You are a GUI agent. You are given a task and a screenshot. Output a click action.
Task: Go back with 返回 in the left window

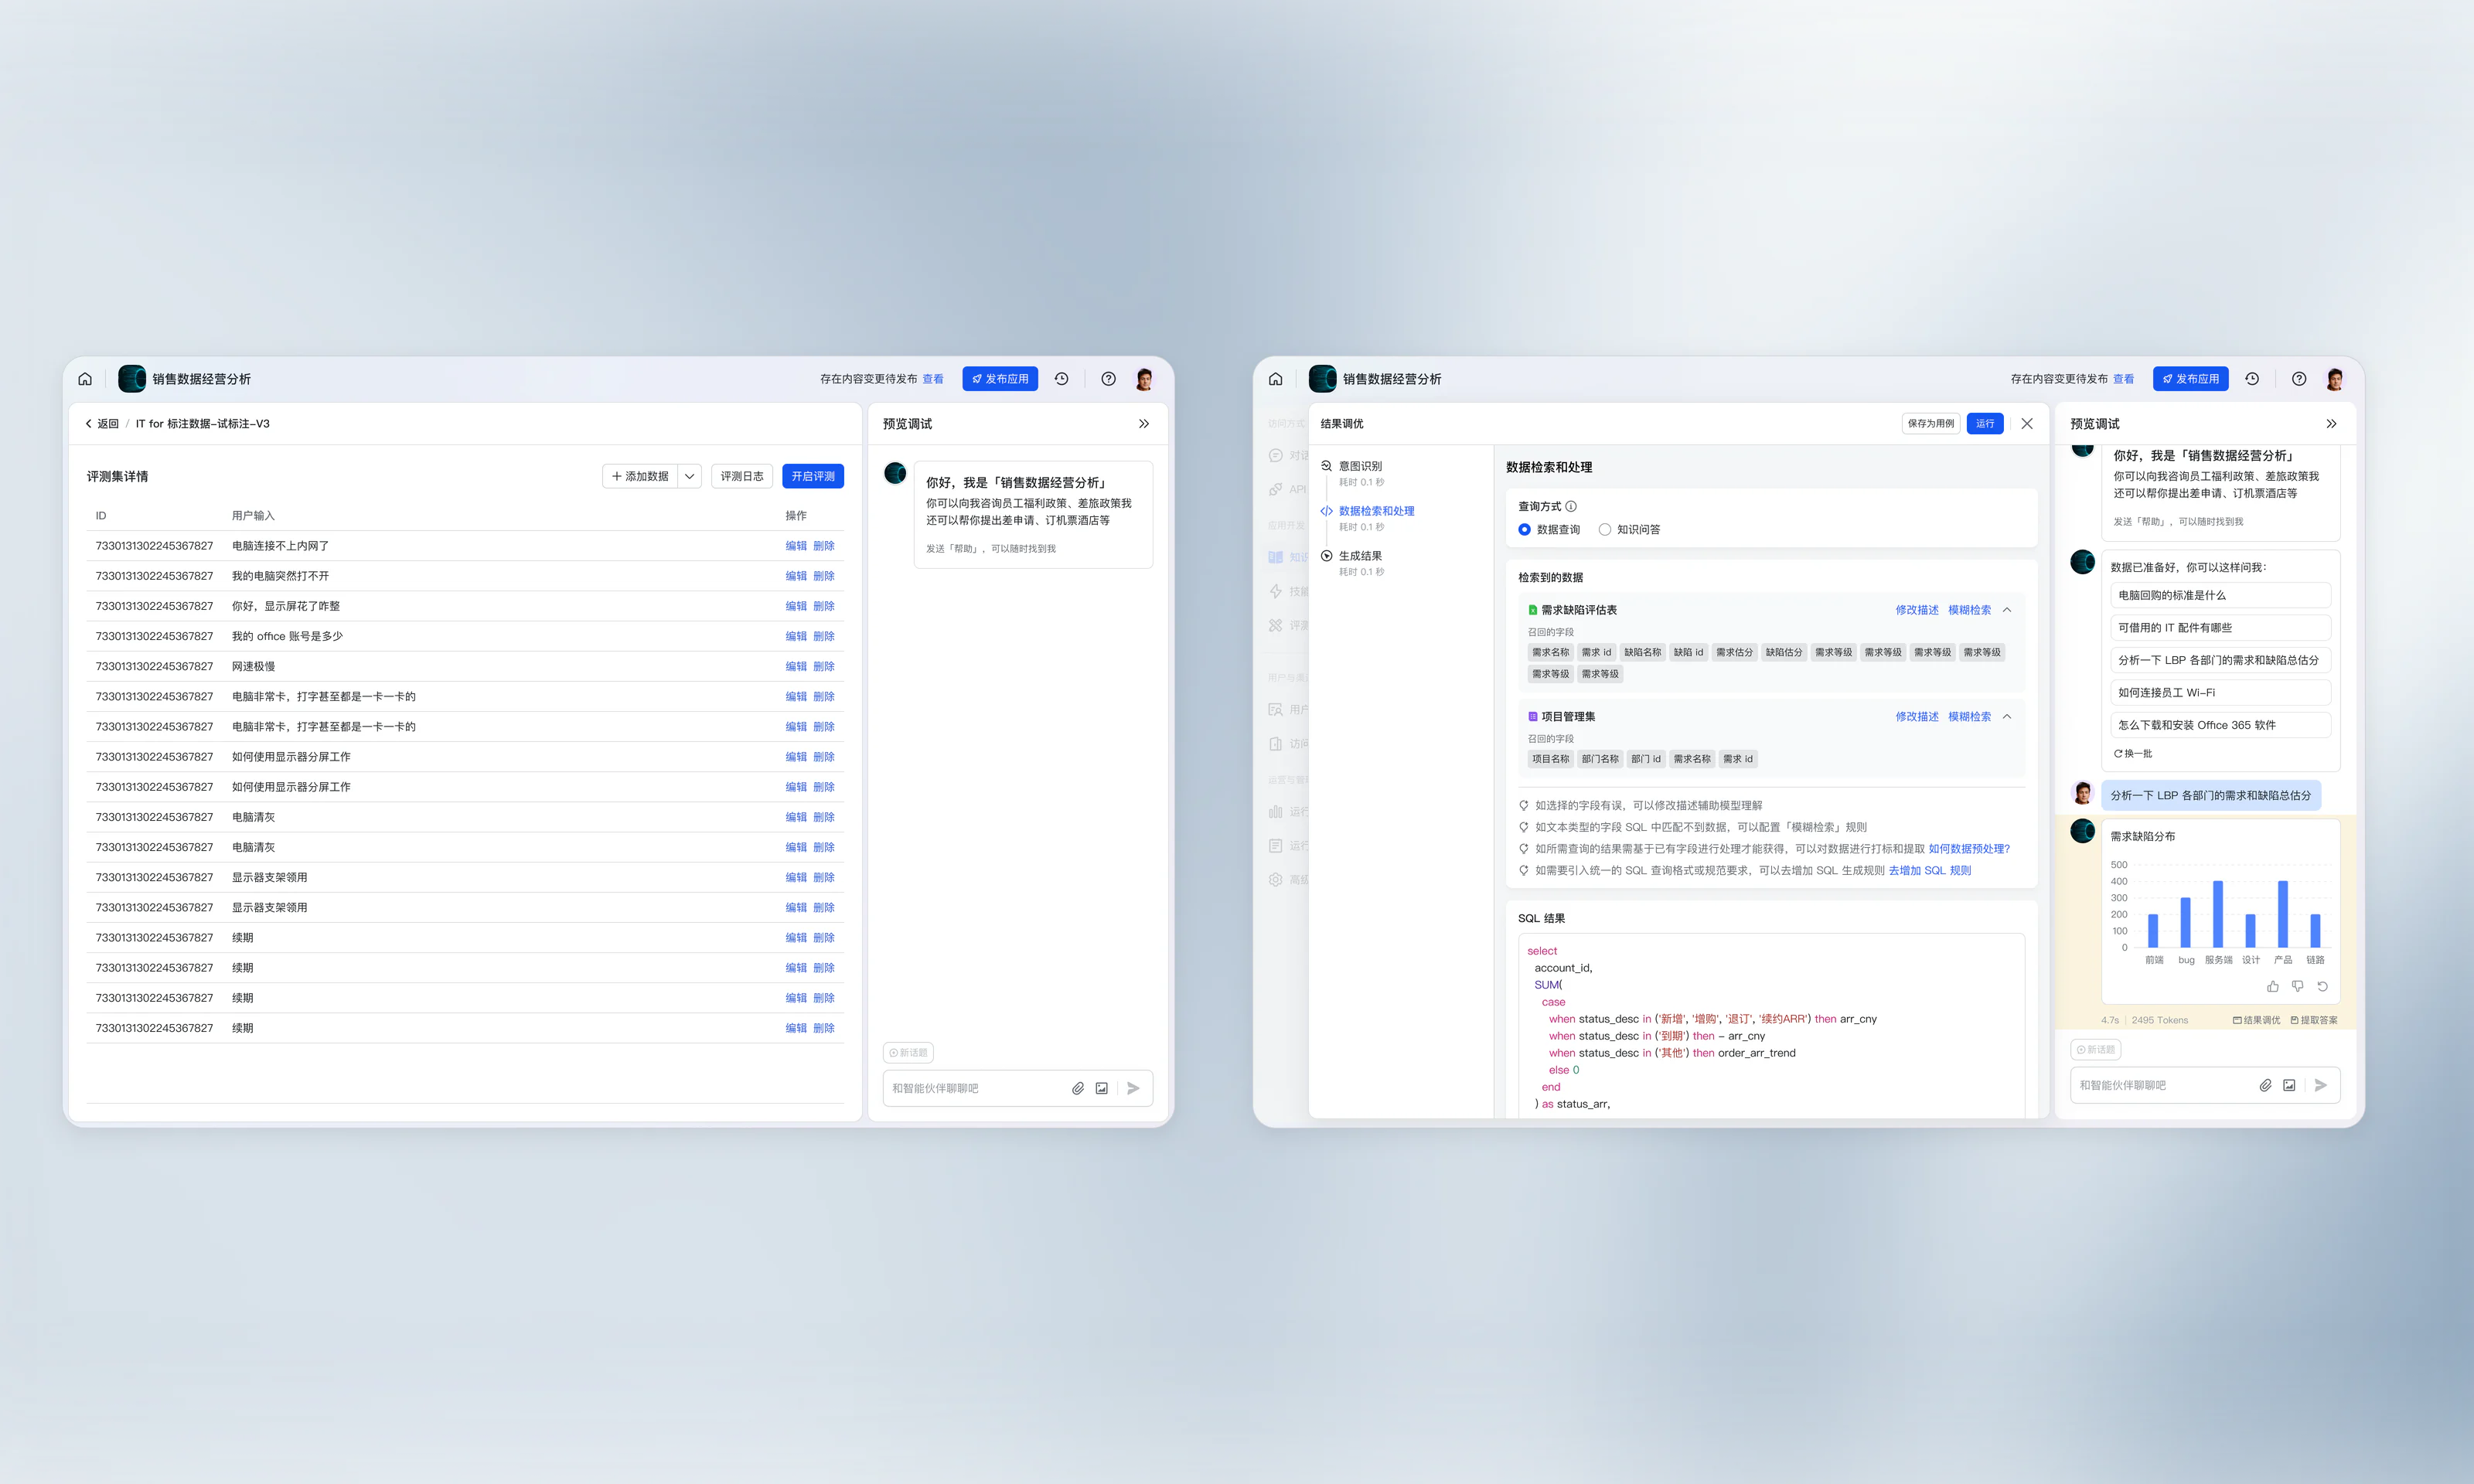(102, 424)
